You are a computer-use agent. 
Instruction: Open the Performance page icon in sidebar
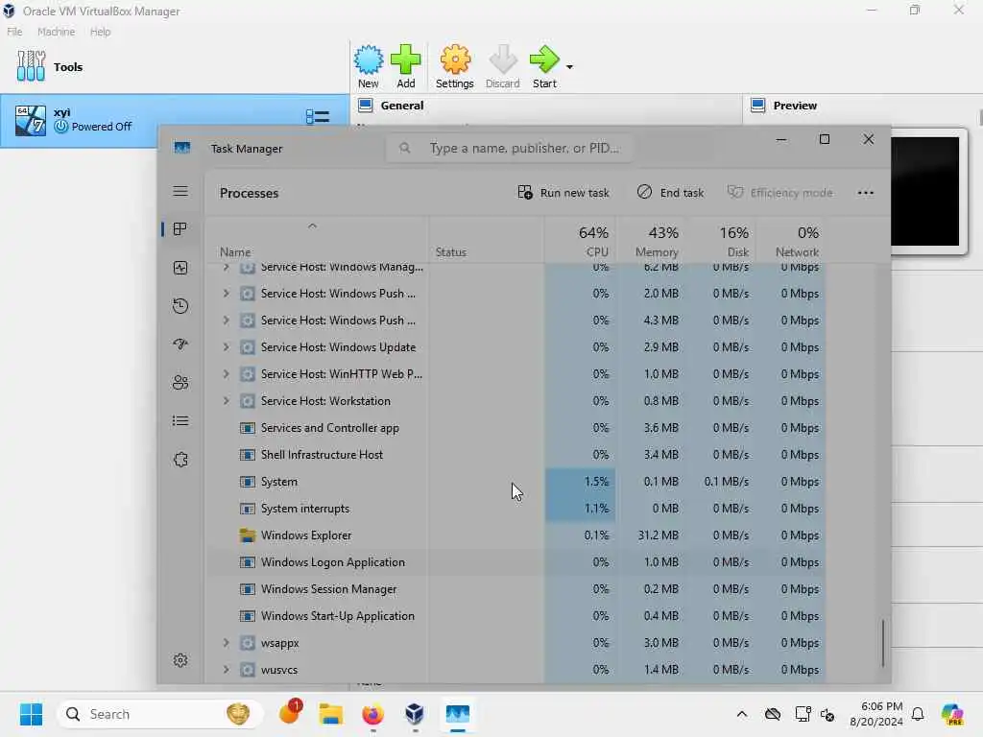pyautogui.click(x=180, y=269)
